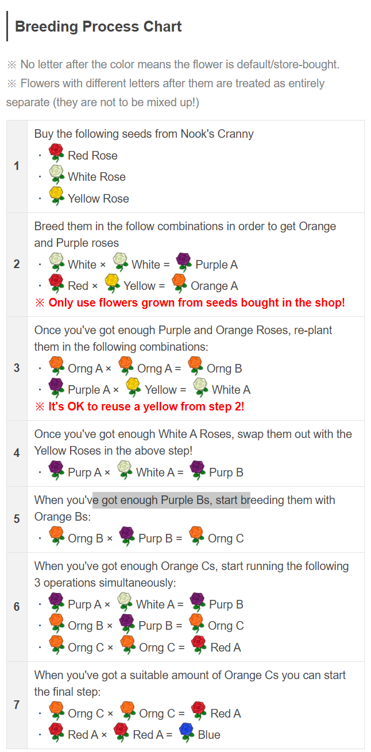Click the White A result rose in step 3
The height and width of the screenshot is (752, 371).
(x=200, y=387)
